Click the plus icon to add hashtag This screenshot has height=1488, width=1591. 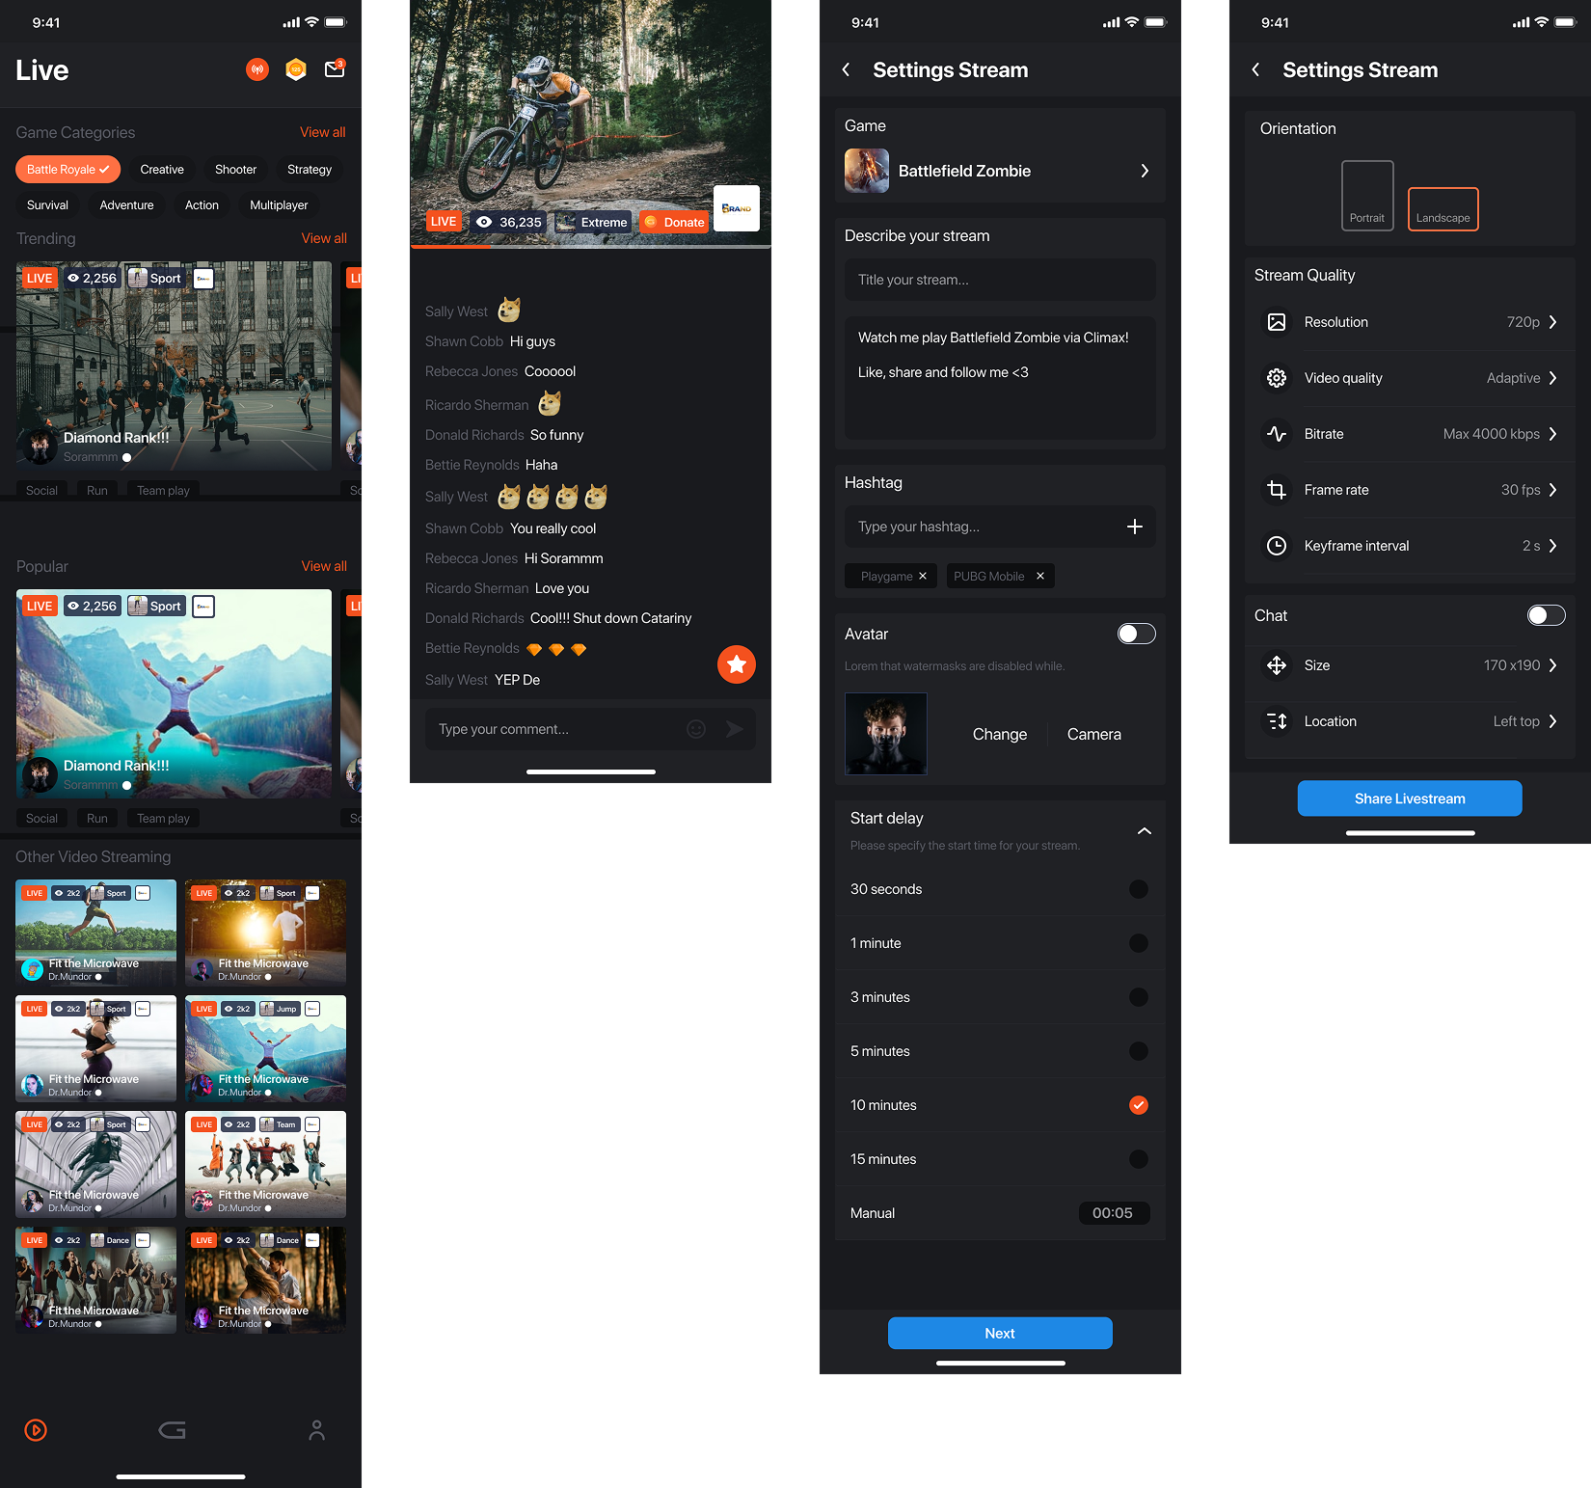[1134, 527]
